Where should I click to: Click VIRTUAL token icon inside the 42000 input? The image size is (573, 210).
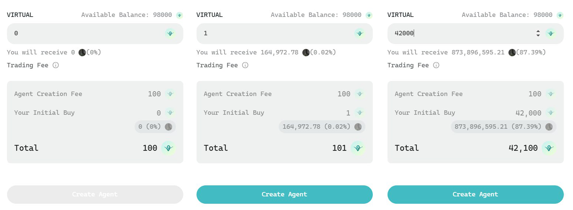point(551,33)
